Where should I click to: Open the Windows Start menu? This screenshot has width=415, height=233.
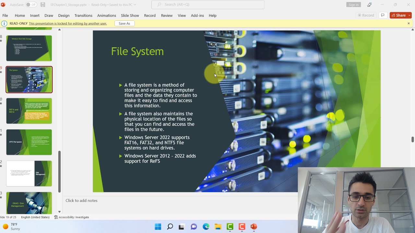158,227
